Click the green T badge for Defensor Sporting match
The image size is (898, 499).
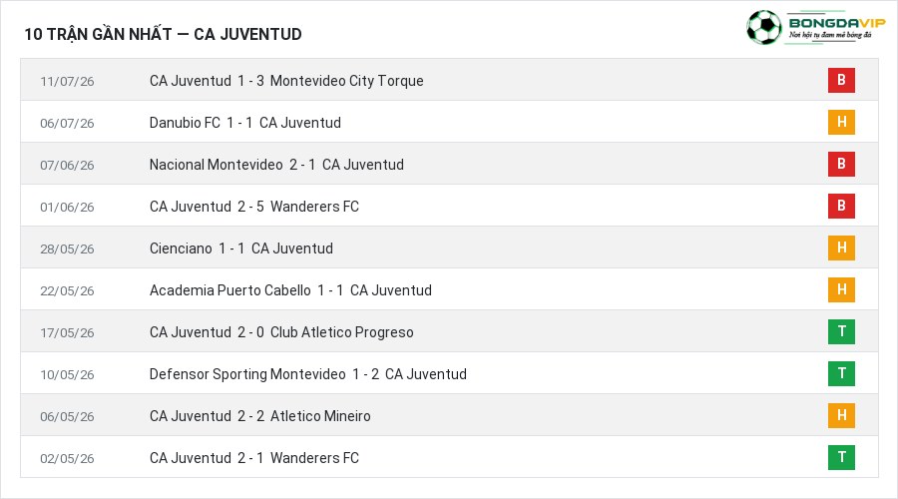[x=841, y=373]
